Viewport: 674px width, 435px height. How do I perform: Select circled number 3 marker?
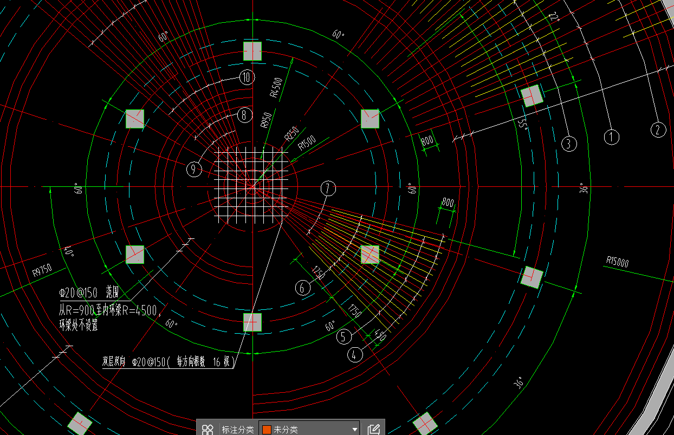coord(568,144)
